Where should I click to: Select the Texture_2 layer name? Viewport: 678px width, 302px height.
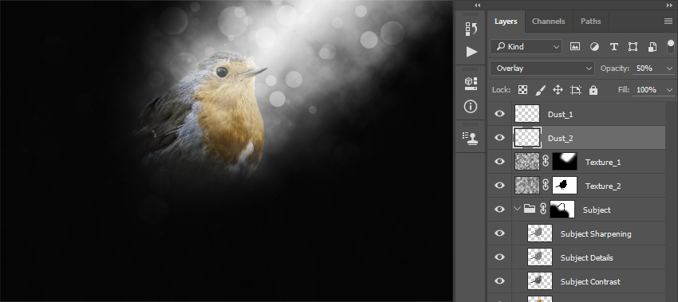603,186
